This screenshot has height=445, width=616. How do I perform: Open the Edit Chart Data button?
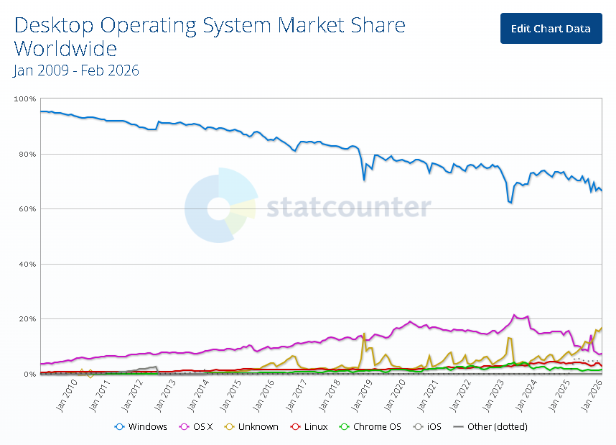pos(551,29)
